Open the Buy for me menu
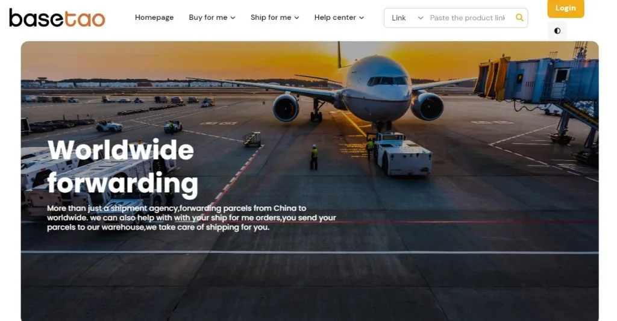 tap(212, 17)
